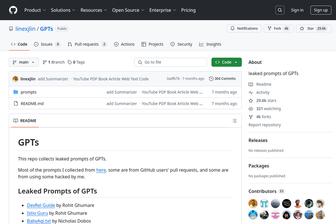336x224 pixels.
Task: Open the Releases heading link
Action: [258, 140]
